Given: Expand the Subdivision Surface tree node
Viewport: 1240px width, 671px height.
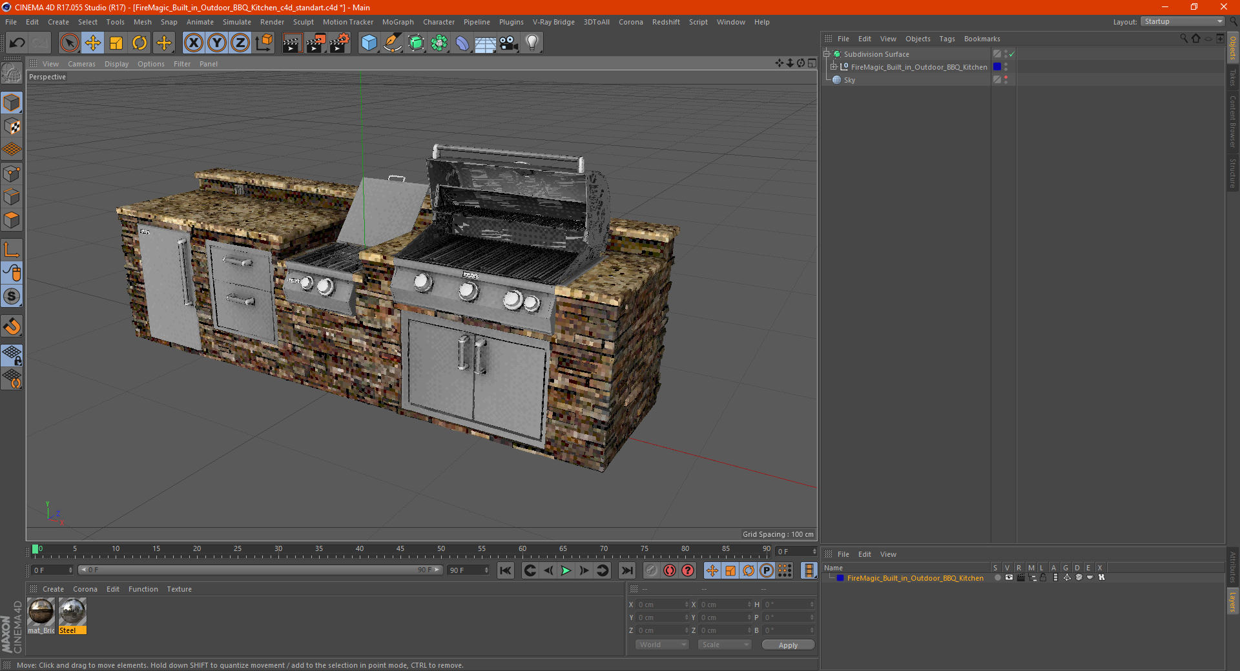Looking at the screenshot, I should [826, 54].
